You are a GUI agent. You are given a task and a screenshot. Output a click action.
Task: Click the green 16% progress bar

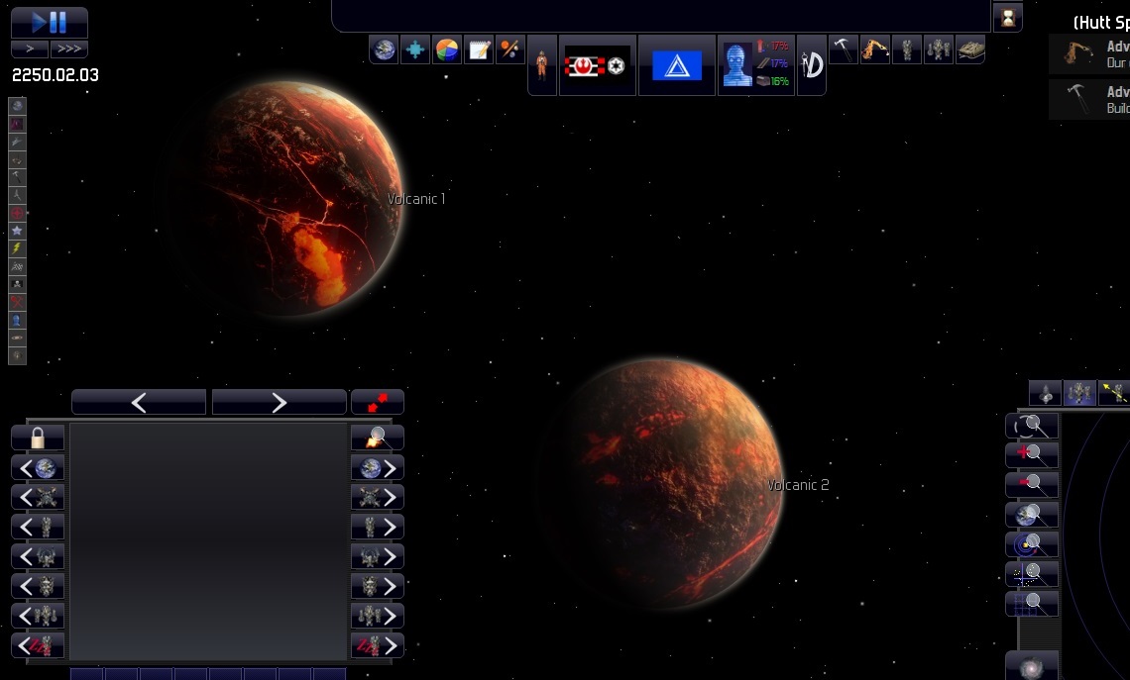[x=779, y=83]
